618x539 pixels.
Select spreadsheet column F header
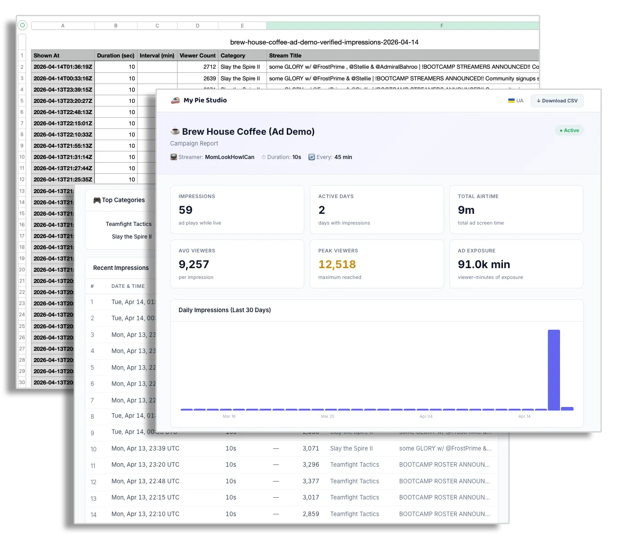click(x=442, y=26)
